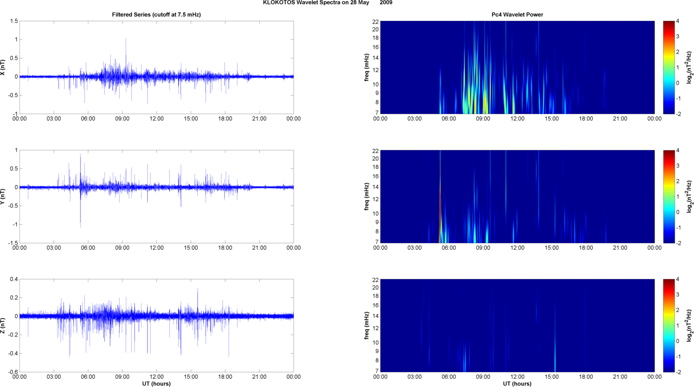Select the "Filtered Series (cutoff at 7.5 mHz)" heading

156,15
